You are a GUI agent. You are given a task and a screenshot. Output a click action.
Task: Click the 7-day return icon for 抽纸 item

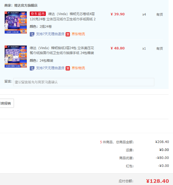click(32, 68)
